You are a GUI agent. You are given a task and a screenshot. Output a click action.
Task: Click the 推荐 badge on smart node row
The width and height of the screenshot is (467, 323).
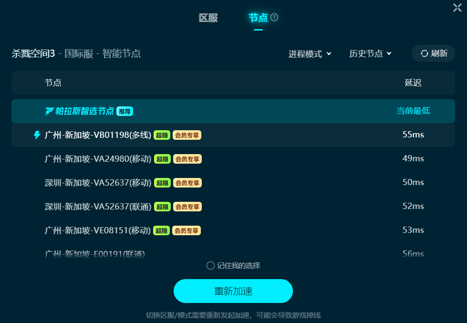point(125,111)
